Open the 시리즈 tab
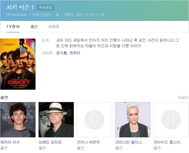This screenshot has width=189, height=153. click(x=54, y=26)
